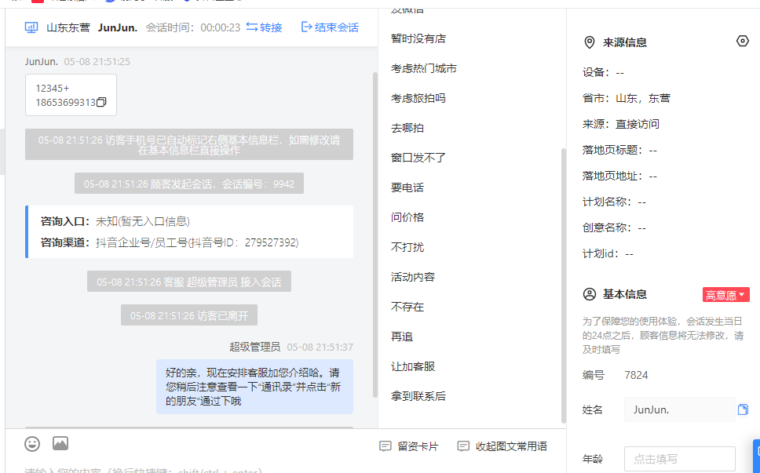Screen dimensions: 760x473
Task: Click the 年龄 input field 点击填写
Action: pos(680,459)
